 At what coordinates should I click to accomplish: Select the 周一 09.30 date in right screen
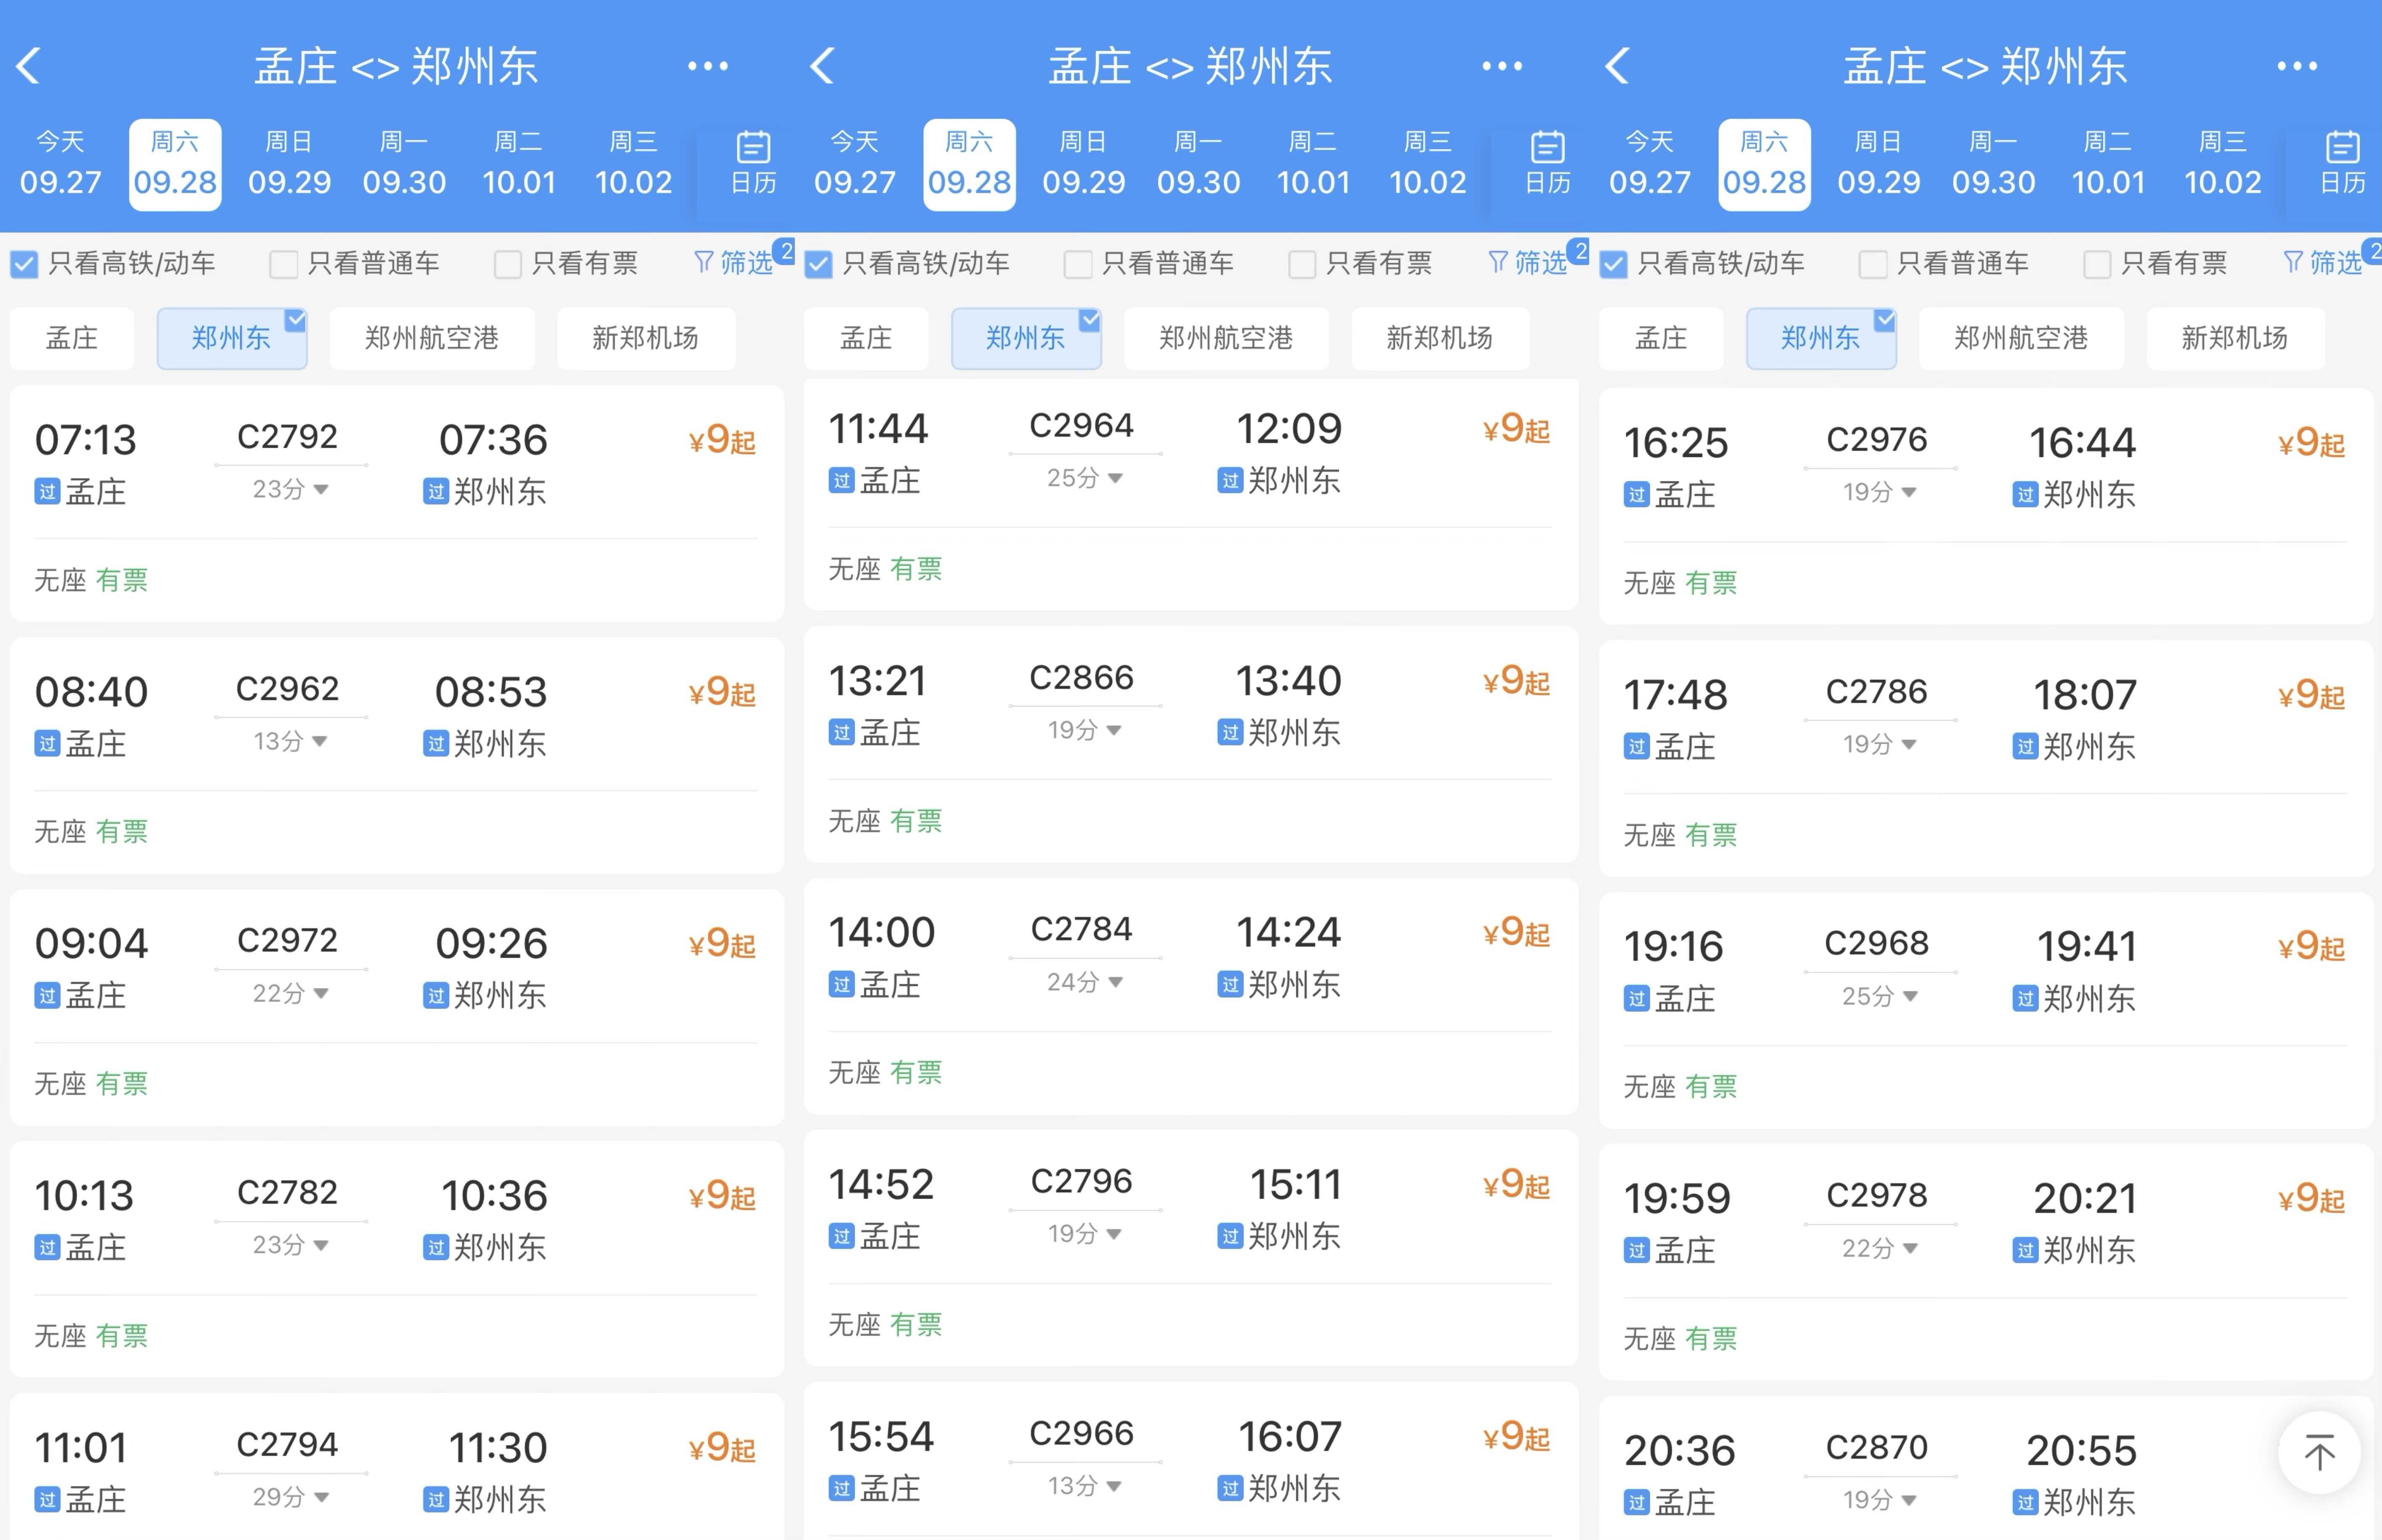click(x=1993, y=163)
